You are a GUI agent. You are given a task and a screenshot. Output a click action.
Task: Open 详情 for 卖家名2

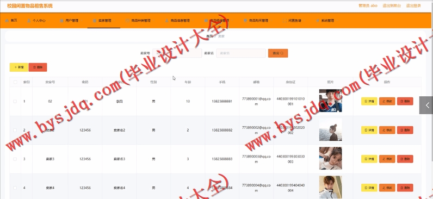(x=369, y=130)
